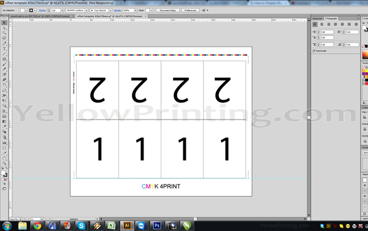This screenshot has height=231, width=368.
Task: Close the offset template document tab
Action: coord(145,16)
